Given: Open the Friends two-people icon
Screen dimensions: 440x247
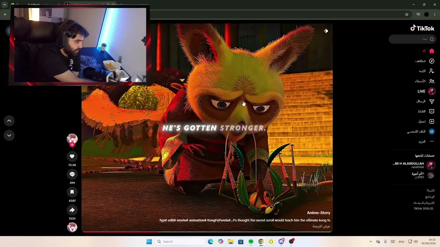Looking at the screenshot, I should 432,81.
